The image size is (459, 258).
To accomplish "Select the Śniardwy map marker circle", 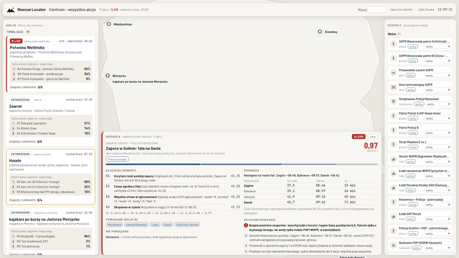I will [320, 32].
